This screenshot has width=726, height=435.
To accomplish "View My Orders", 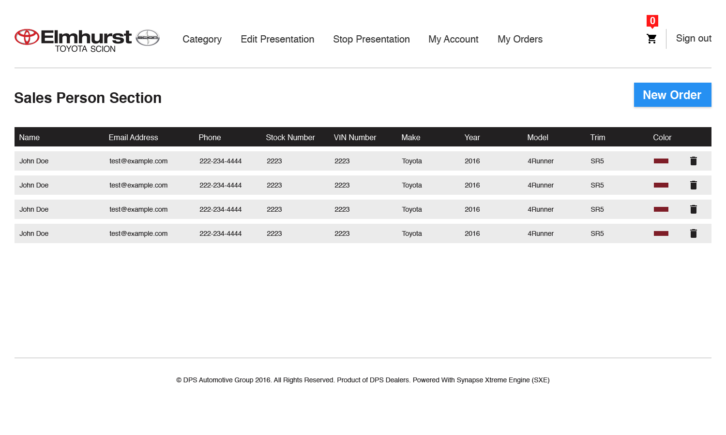I will 520,39.
